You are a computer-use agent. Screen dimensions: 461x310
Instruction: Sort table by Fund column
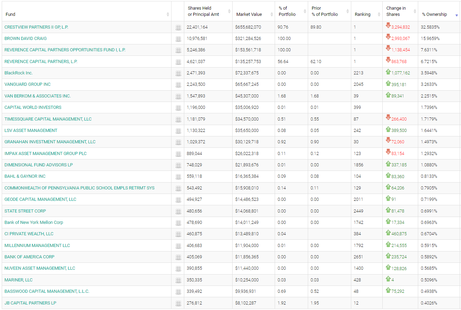(87, 11)
